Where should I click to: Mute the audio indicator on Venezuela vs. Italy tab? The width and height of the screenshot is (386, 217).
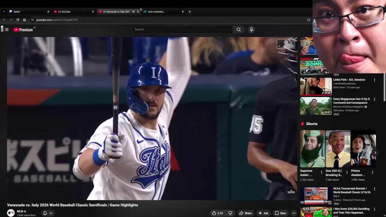[133, 12]
